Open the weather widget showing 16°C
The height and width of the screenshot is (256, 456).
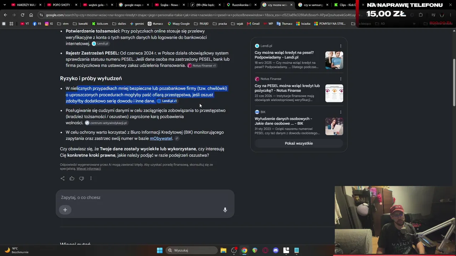pos(16,250)
